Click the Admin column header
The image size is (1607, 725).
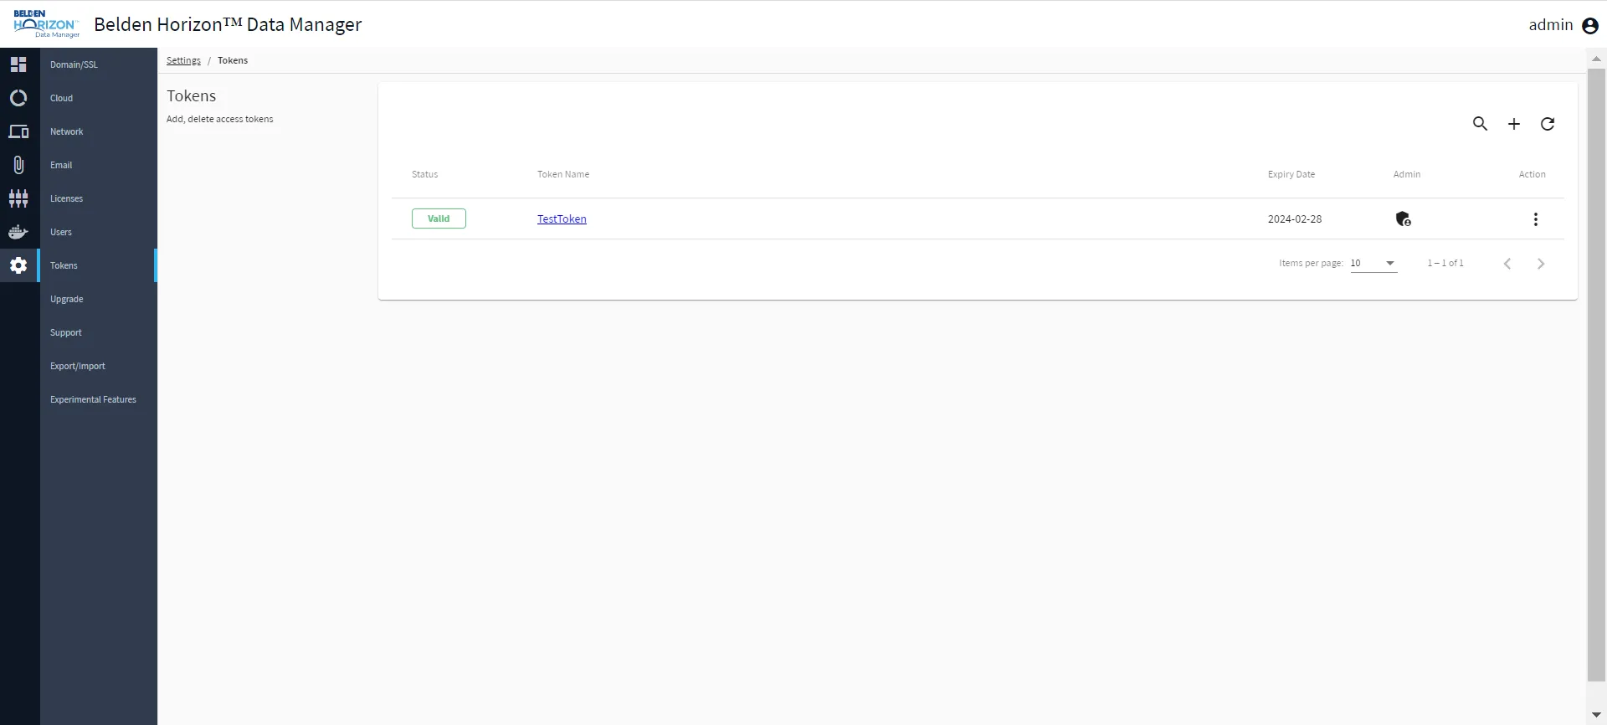[x=1407, y=174]
